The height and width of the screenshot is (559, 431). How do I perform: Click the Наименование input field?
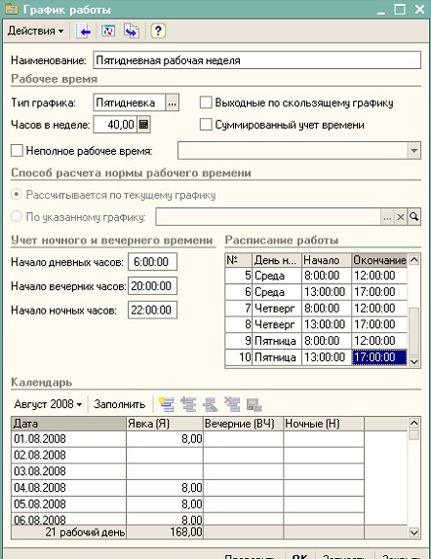[x=257, y=60]
